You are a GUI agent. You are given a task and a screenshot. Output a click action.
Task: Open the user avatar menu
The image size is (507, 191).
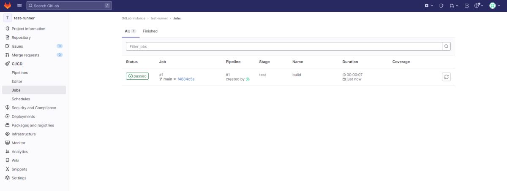[x=494, y=5]
